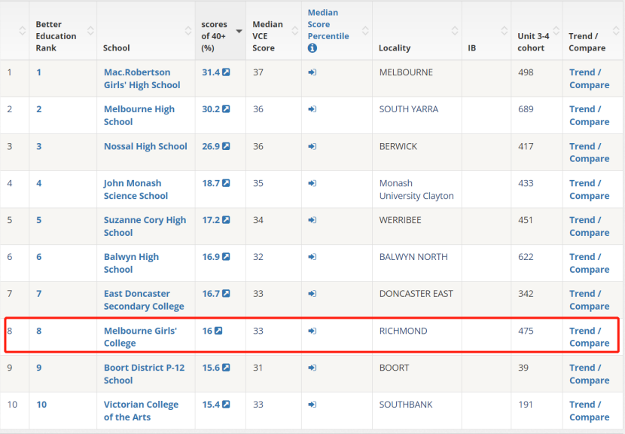Open external link icon beside 30.2 score
Viewport: 625px width, 434px height.
click(x=226, y=109)
